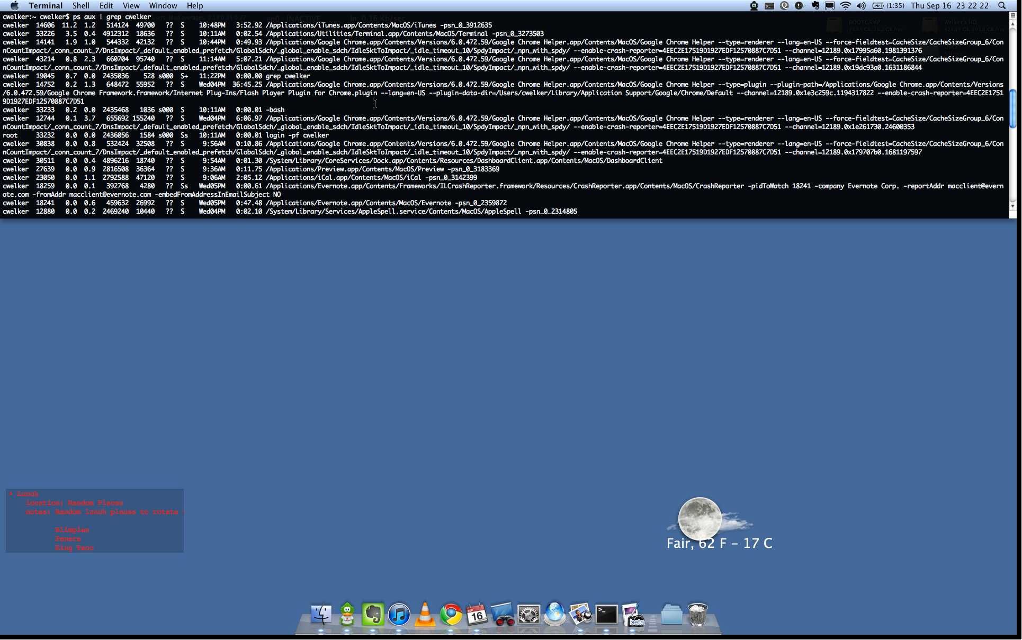This screenshot has width=1022, height=640.
Task: Open the Window menu
Action: (x=163, y=5)
